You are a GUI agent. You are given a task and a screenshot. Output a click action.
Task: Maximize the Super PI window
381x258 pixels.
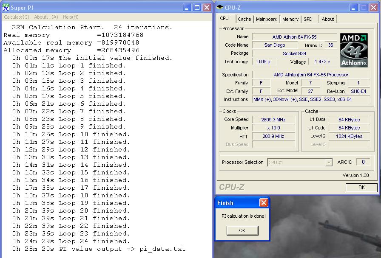coord(197,8)
